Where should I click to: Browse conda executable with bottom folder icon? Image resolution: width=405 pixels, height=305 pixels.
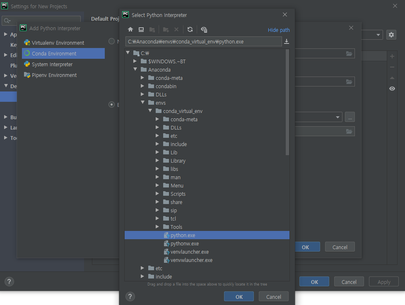point(349,131)
